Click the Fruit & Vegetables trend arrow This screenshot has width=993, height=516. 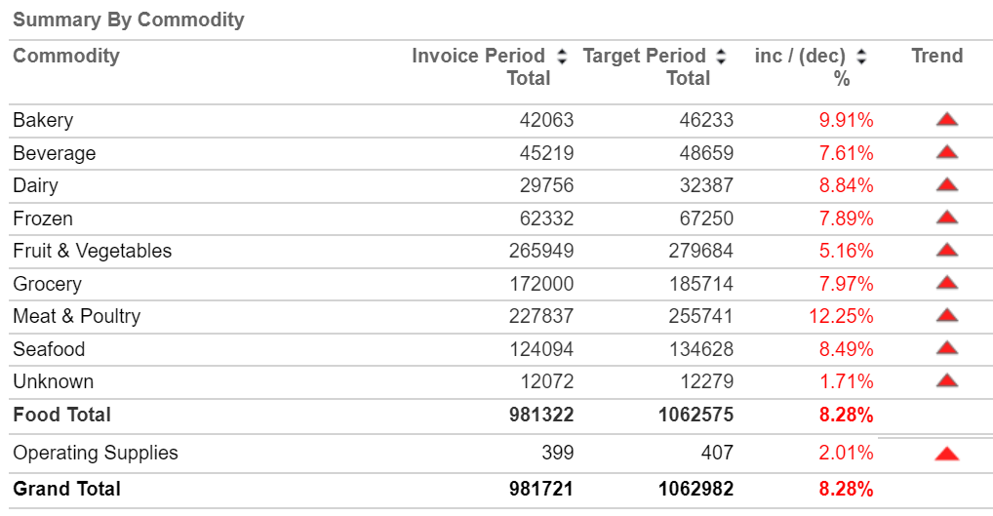[946, 251]
